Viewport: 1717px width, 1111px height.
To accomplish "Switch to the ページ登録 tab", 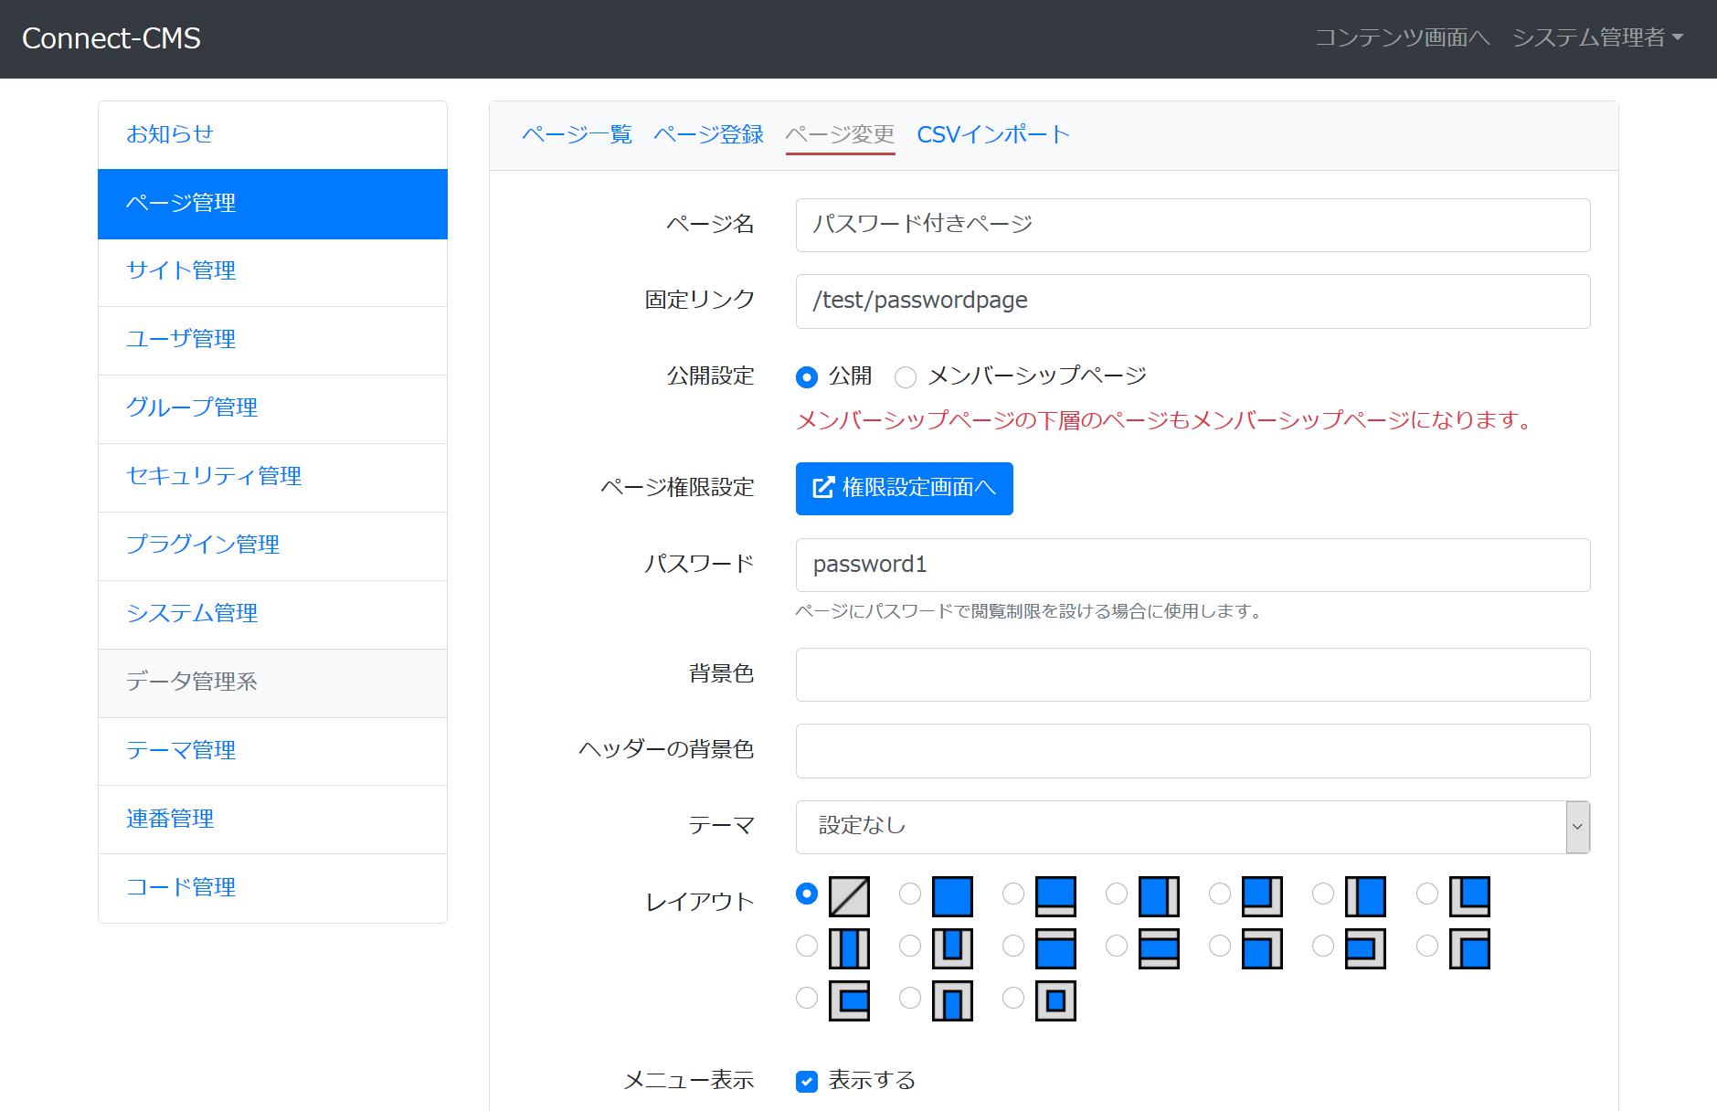I will coord(708,134).
